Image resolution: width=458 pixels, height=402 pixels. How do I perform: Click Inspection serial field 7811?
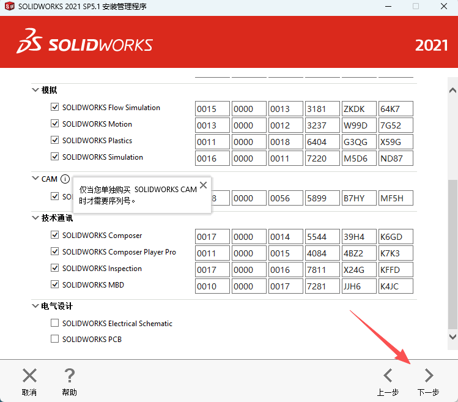click(x=322, y=270)
